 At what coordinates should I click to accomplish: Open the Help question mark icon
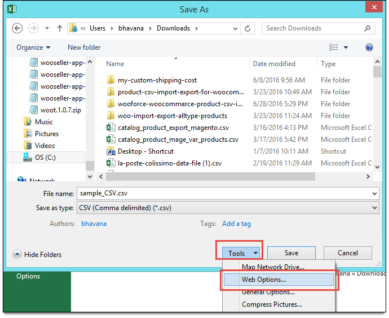coord(369,47)
